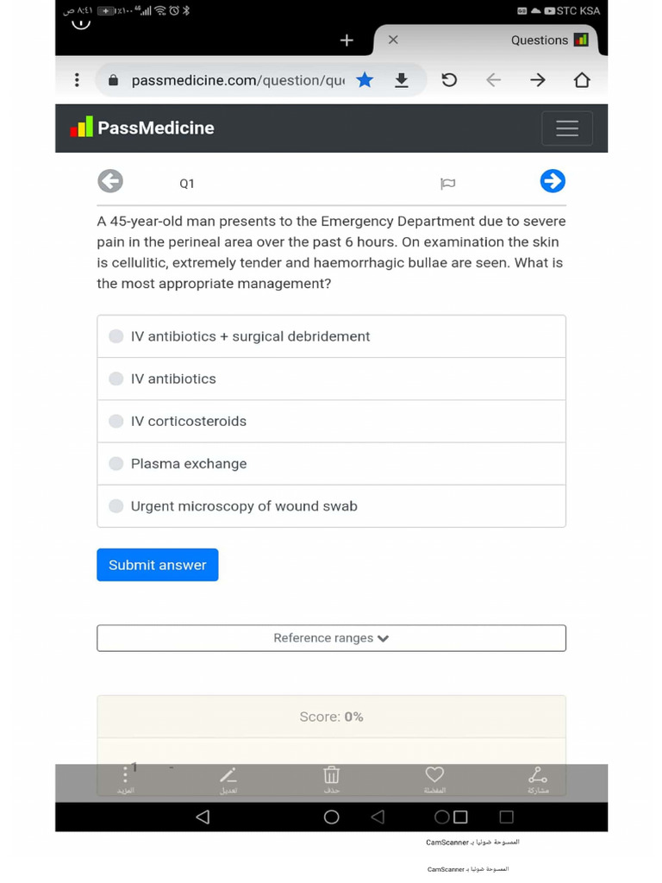The height and width of the screenshot is (883, 662).
Task: Bookmark the page with the star icon
Action: point(365,80)
